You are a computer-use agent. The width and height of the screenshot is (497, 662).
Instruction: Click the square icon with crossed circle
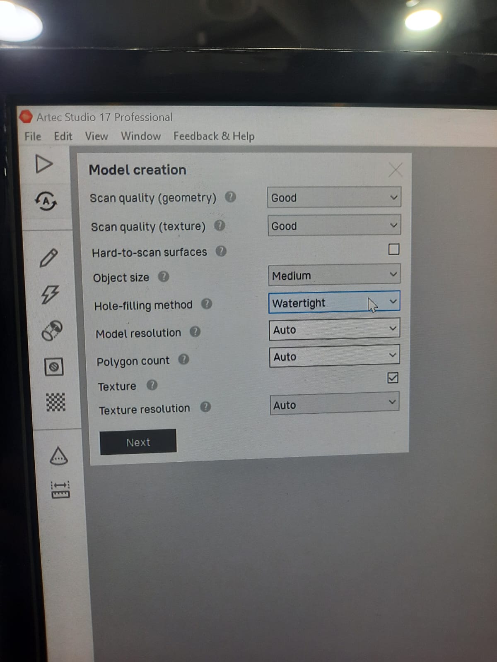coord(54,367)
